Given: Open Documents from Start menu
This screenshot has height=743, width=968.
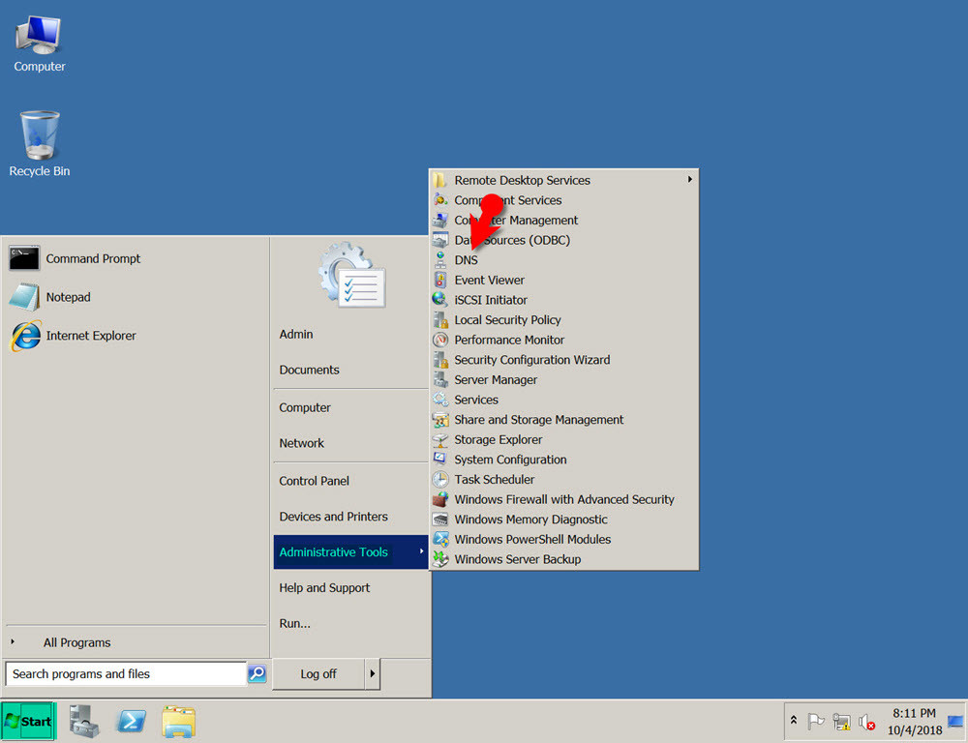Looking at the screenshot, I should tap(310, 370).
